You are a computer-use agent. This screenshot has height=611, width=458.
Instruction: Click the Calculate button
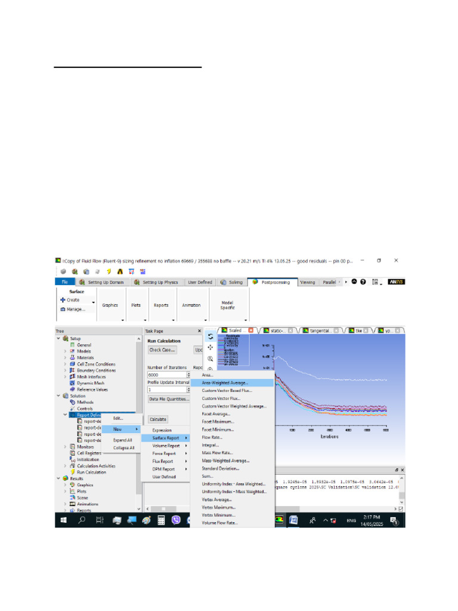(x=158, y=419)
